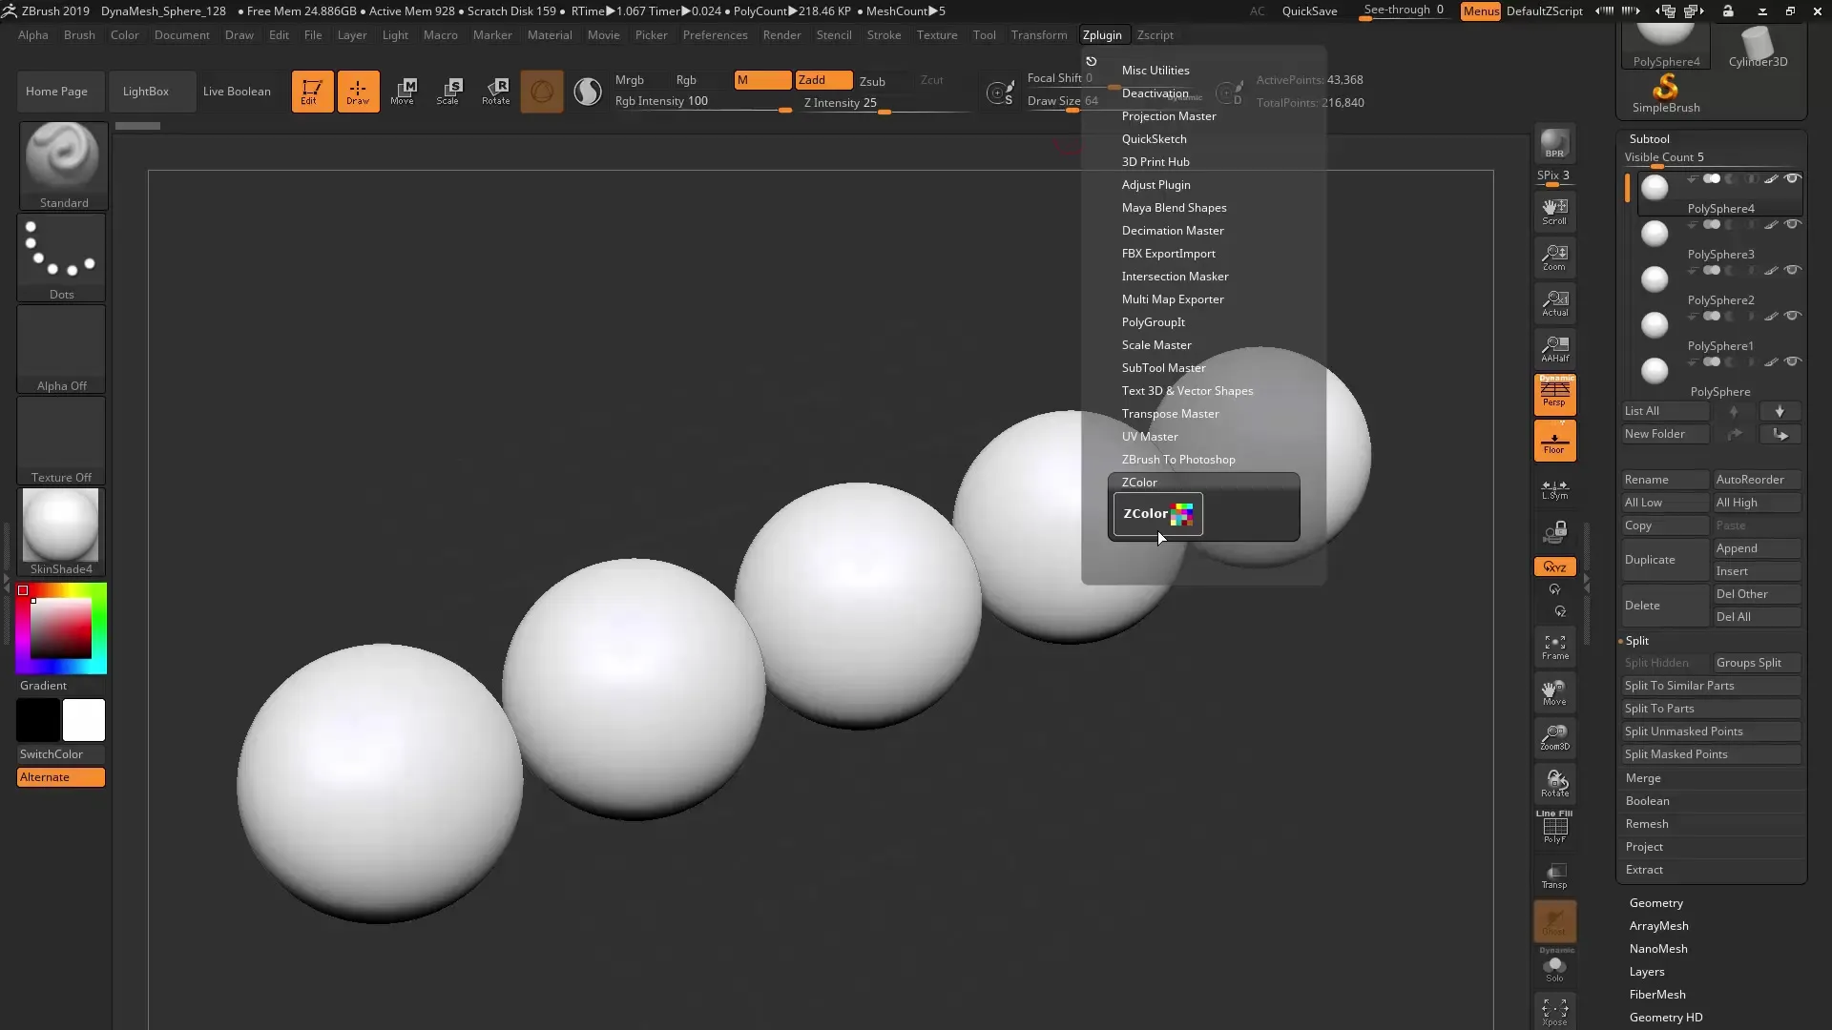Toggle Transp transparency mode
1832x1030 pixels.
pyautogui.click(x=1554, y=876)
